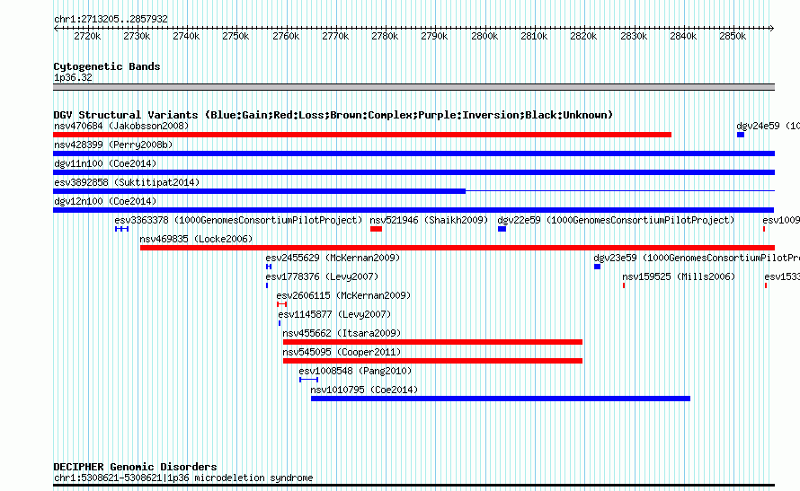Click the small blue dgv23e59 feature block
Viewport: 800px width, 491px height.
pyautogui.click(x=598, y=267)
